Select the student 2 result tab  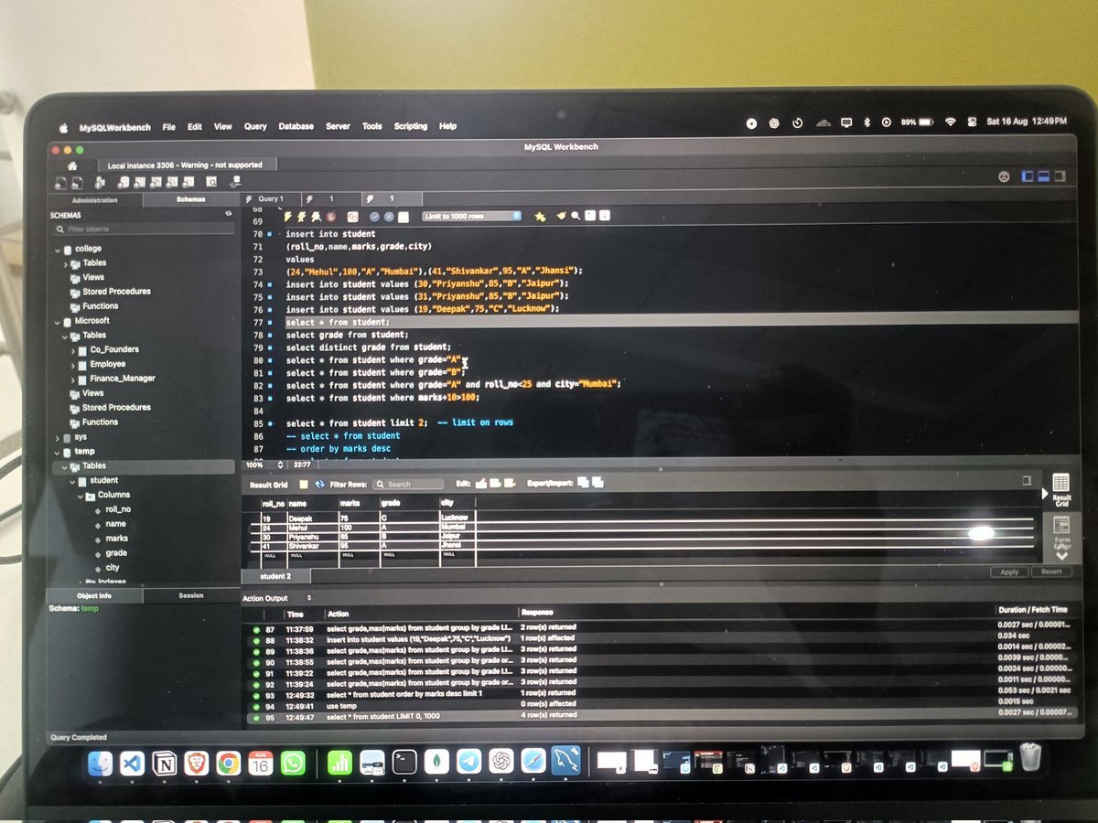[x=275, y=577]
